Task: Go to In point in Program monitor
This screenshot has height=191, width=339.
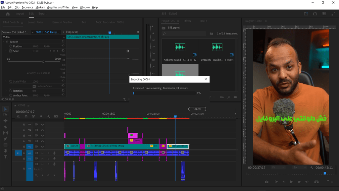Action: [276, 182]
